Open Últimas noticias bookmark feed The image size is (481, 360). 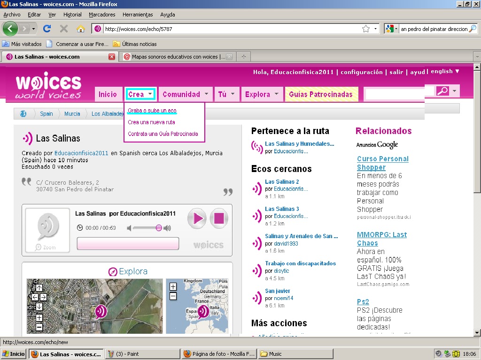135,44
